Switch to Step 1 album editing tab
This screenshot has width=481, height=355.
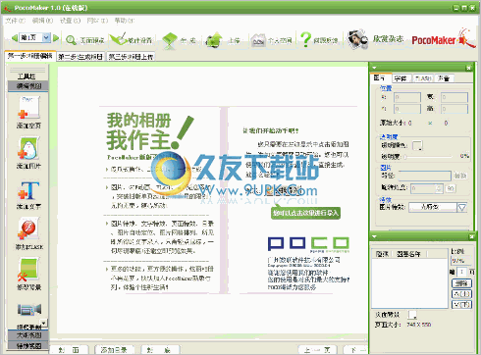click(x=30, y=56)
